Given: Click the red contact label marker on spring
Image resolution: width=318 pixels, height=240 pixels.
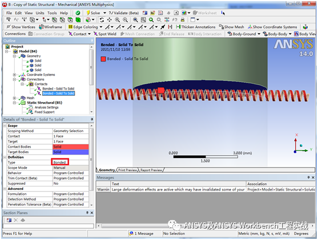Looking at the screenshot, I should point(161,90).
